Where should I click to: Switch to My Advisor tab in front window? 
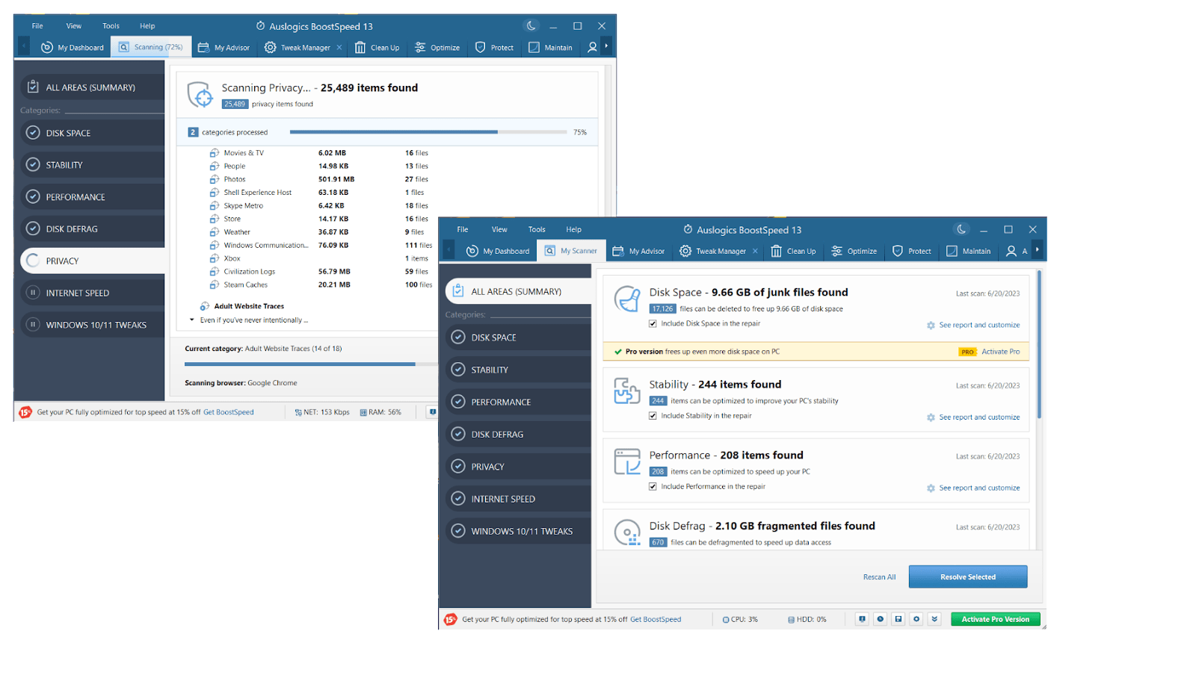[x=639, y=251]
